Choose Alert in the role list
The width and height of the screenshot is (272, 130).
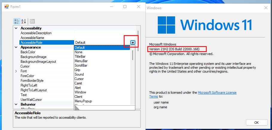point(102,88)
